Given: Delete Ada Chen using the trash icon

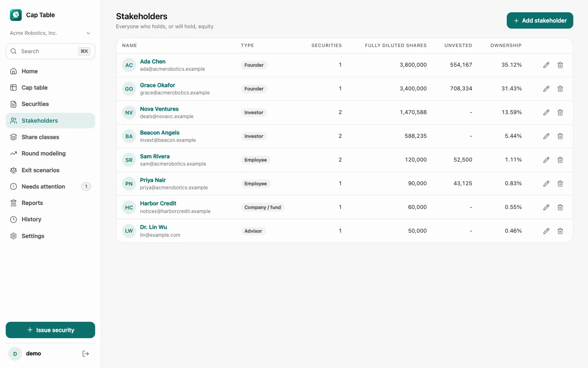Looking at the screenshot, I should point(560,65).
